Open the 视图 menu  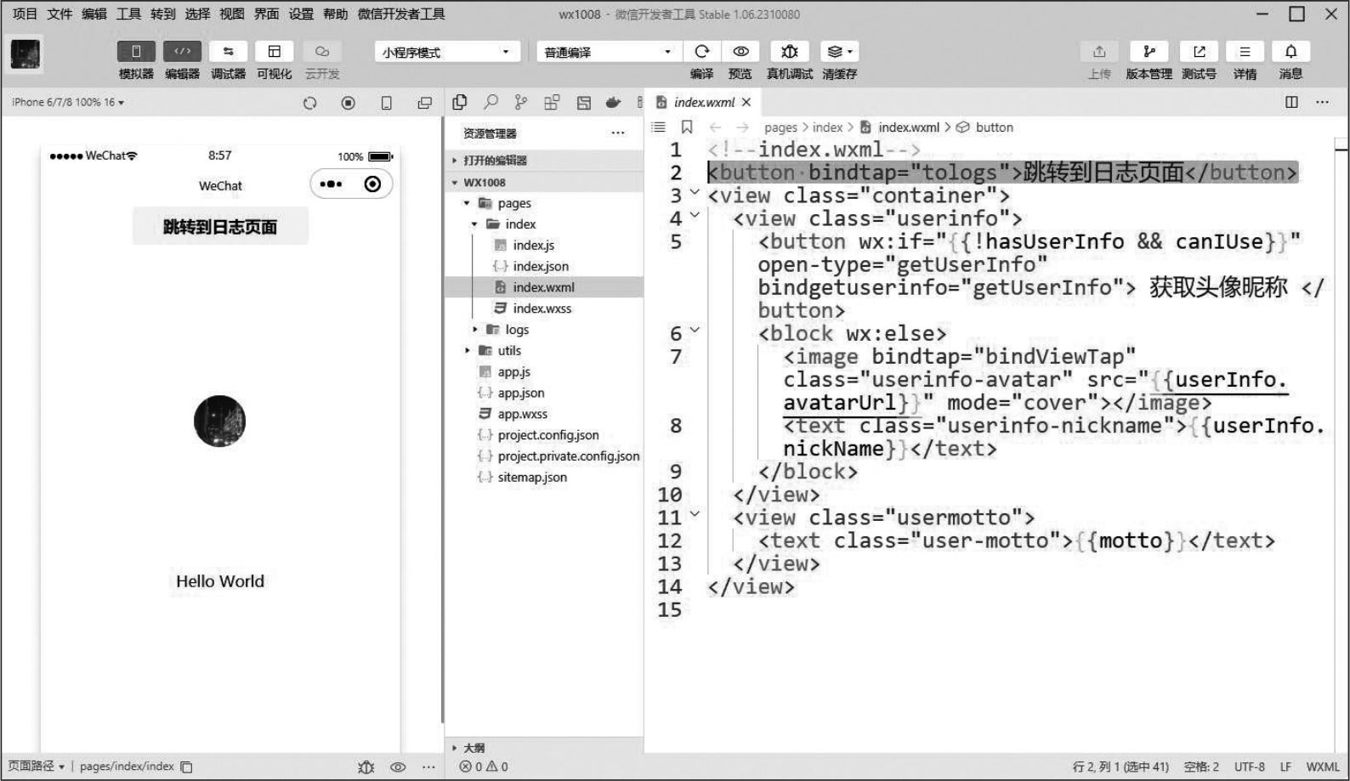click(232, 14)
